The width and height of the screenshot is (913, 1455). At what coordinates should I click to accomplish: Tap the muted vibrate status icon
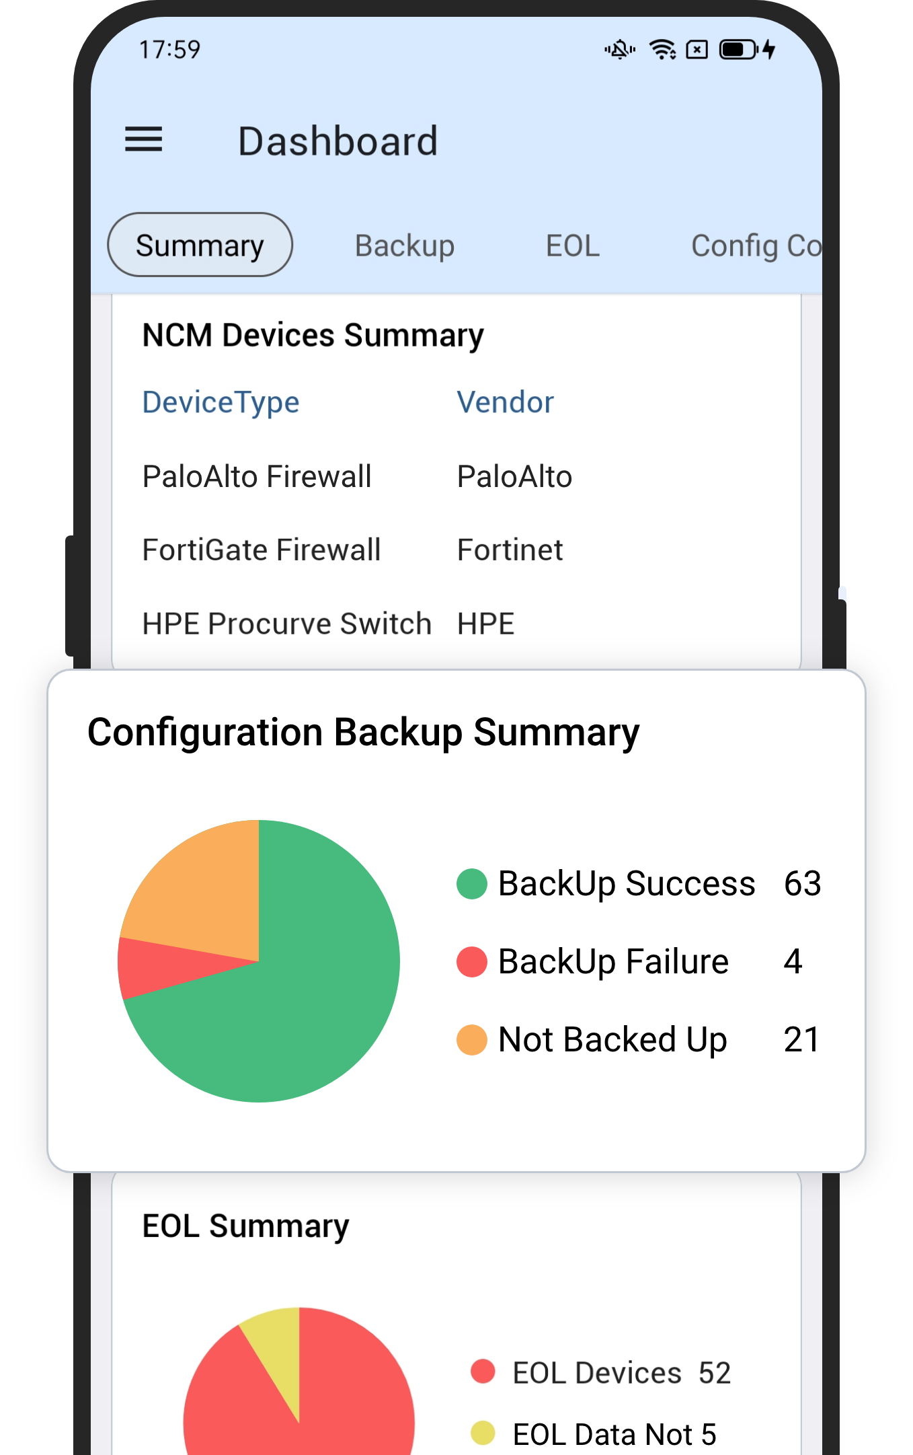619,50
